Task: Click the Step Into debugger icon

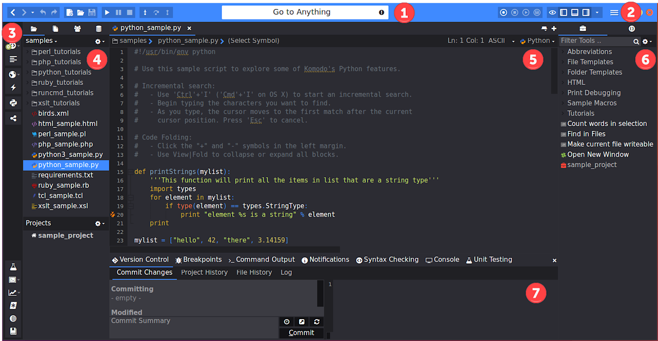Action: (x=145, y=12)
